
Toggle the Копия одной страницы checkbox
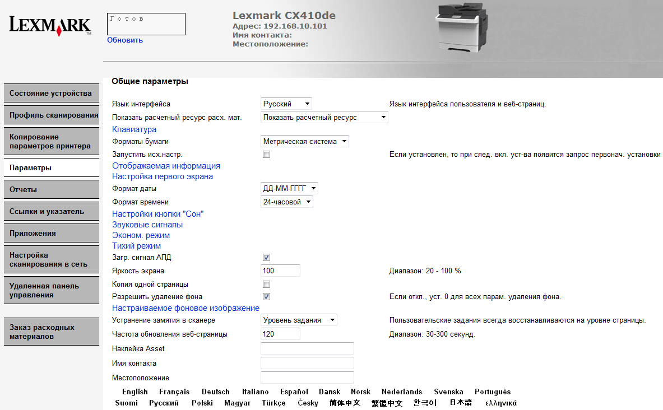[266, 285]
